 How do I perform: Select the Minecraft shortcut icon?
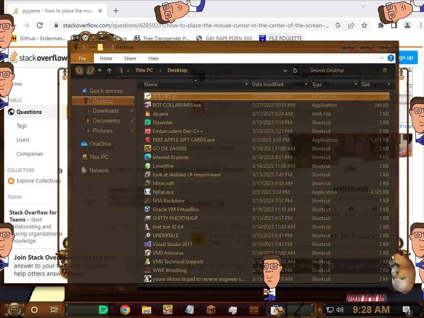click(x=148, y=183)
